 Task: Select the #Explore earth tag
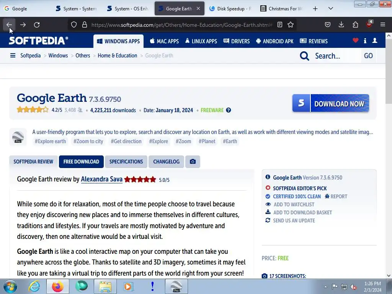(50, 141)
